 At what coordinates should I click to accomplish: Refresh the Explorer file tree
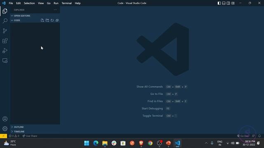[x=52, y=20]
